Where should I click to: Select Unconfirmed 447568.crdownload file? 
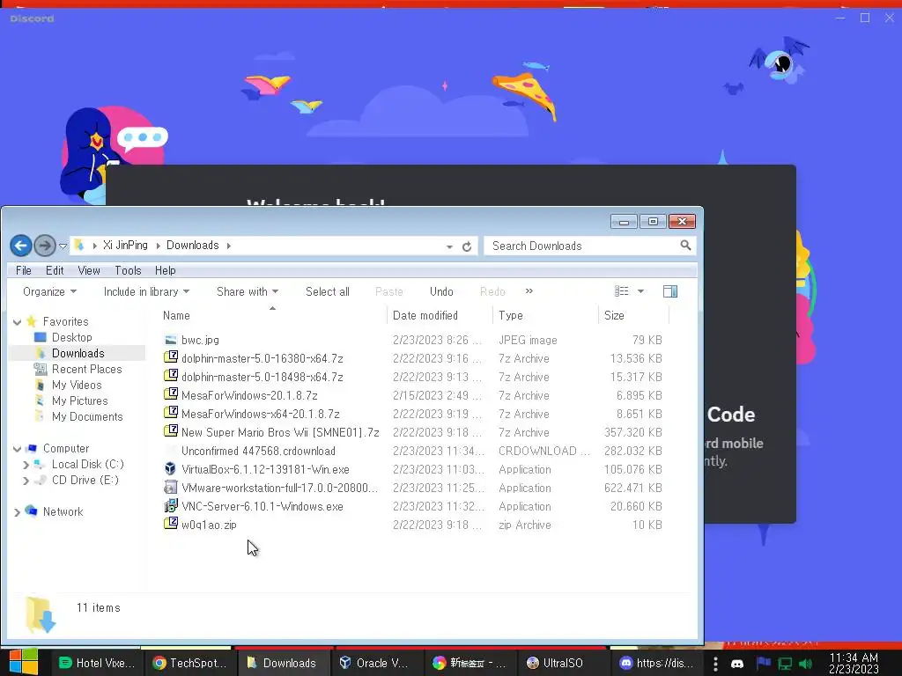258,452
